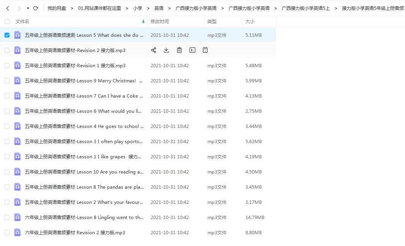The image size is (405, 246).
Task: Click audio icon of 五年级 Revision 2 file
Action: pos(17,50)
